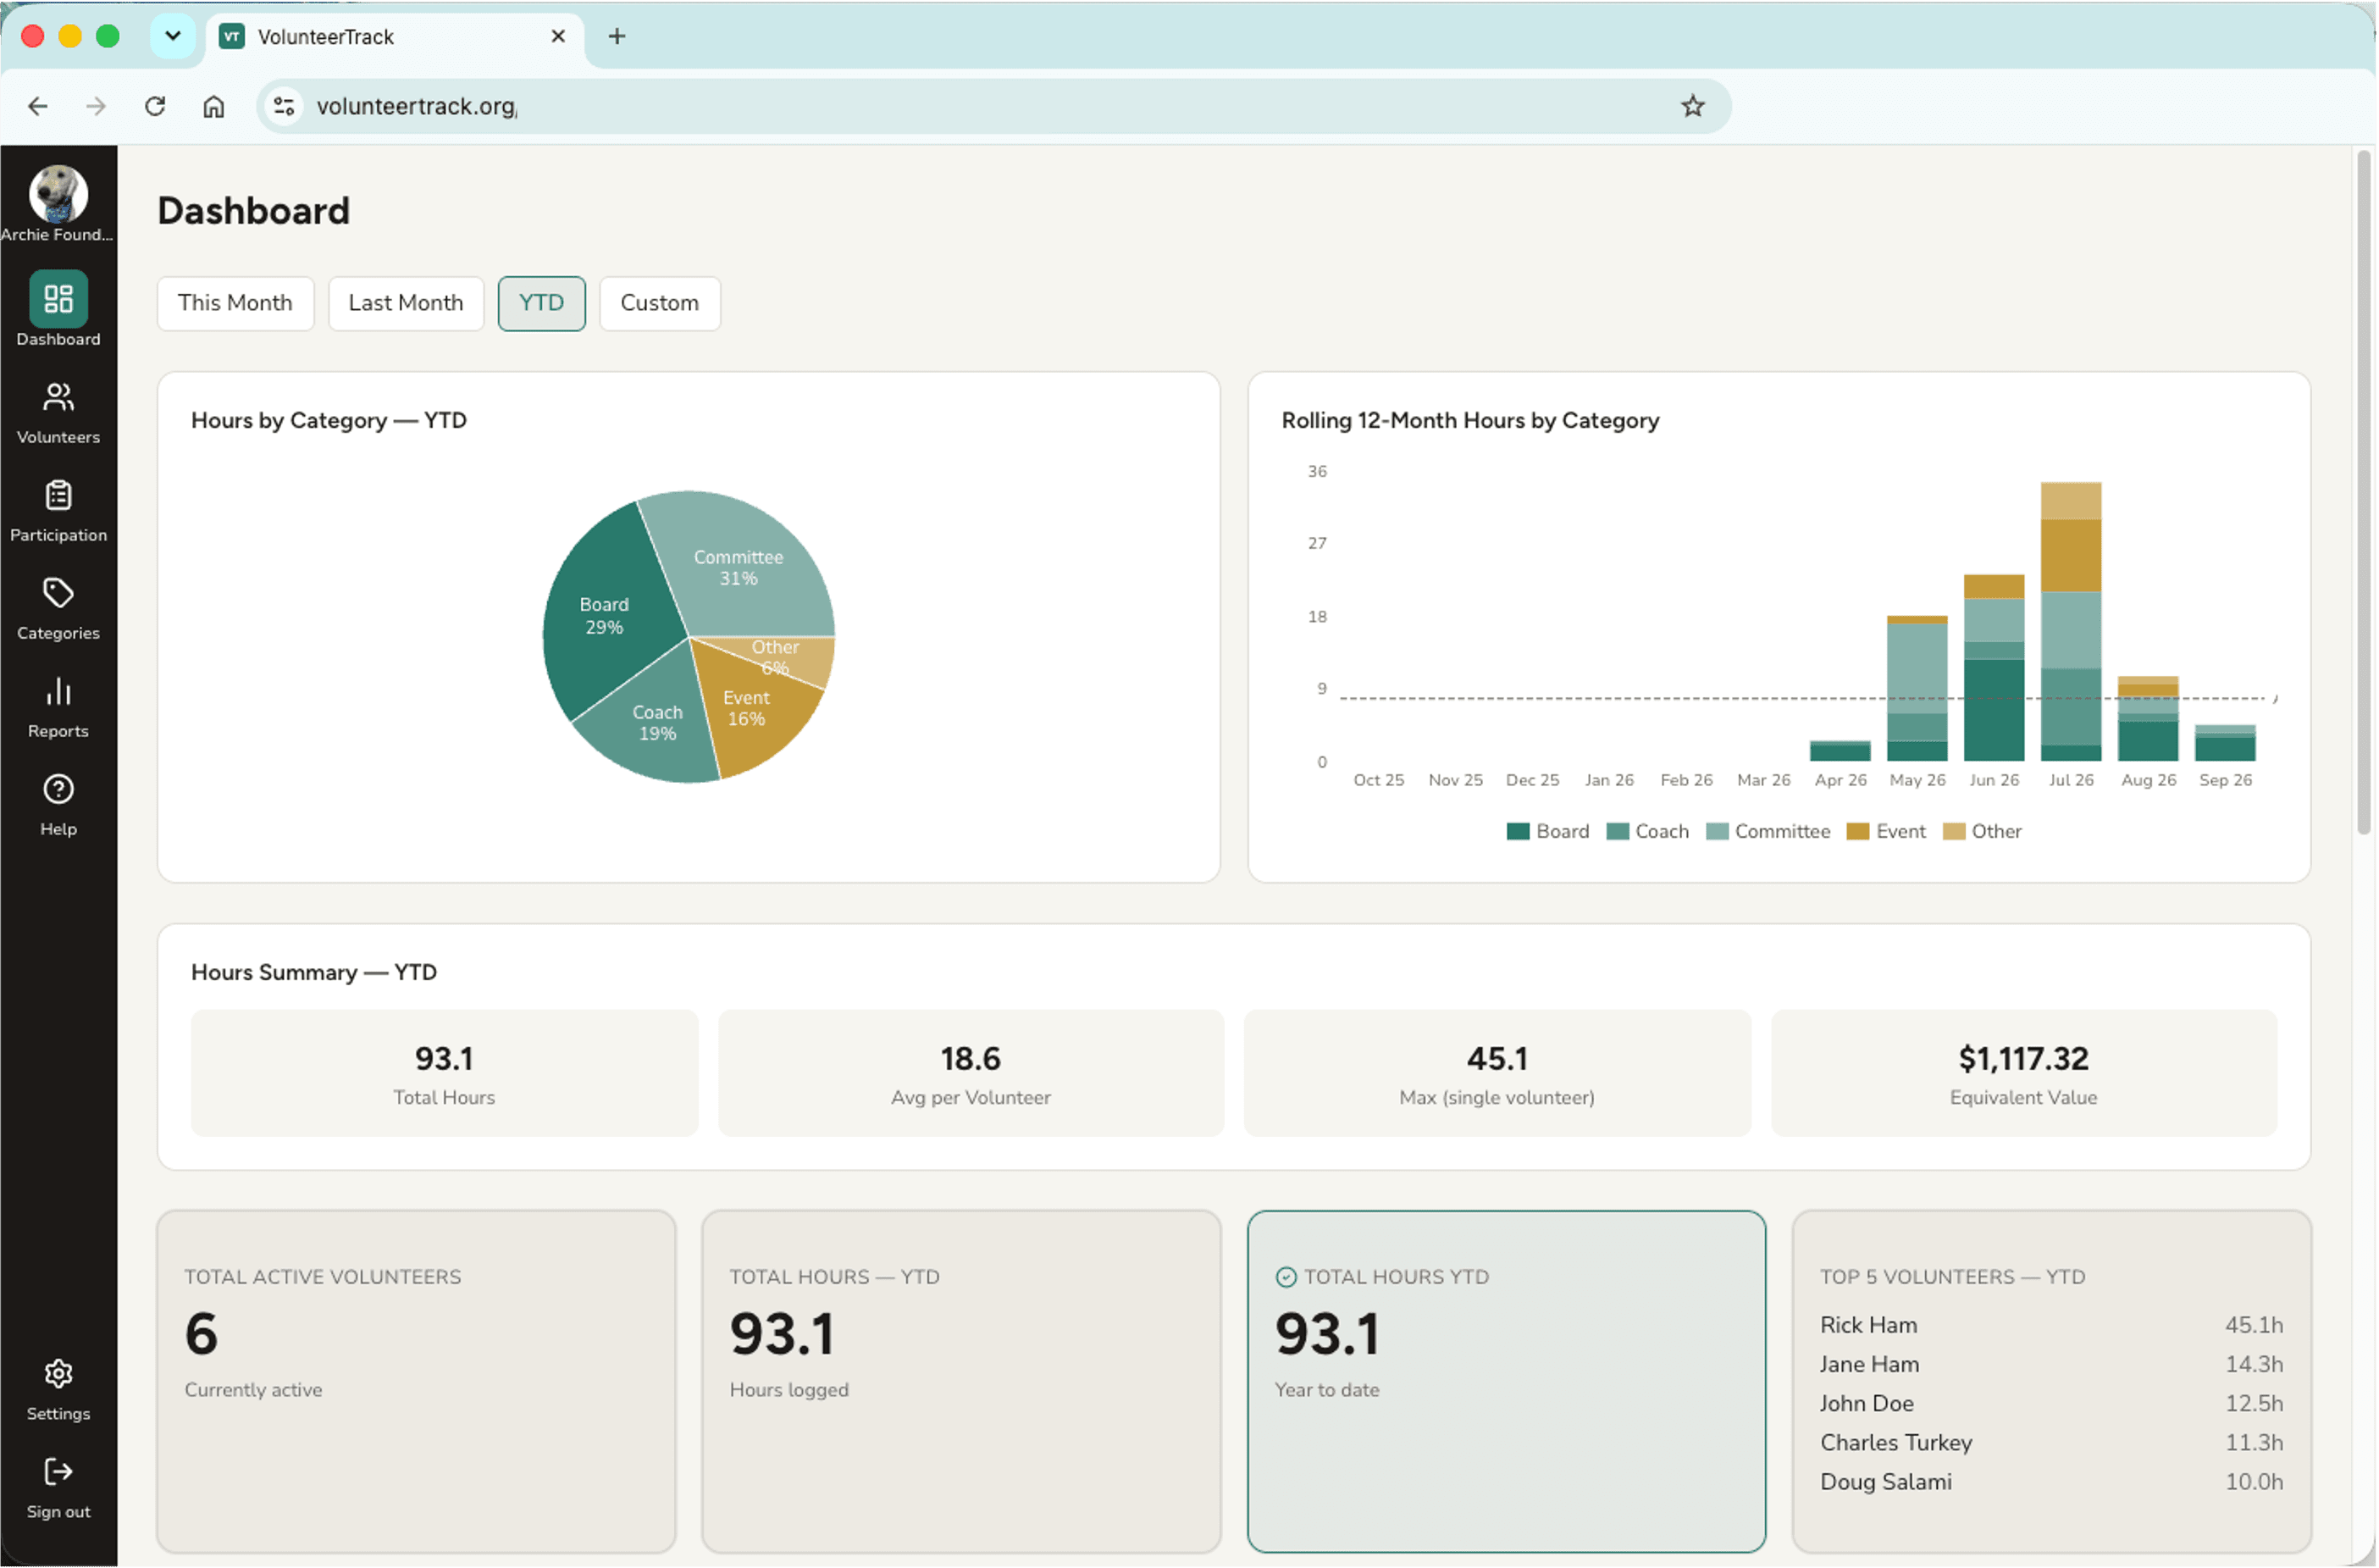
Task: Click Charles Turkey in top volunteers
Action: 1896,1443
